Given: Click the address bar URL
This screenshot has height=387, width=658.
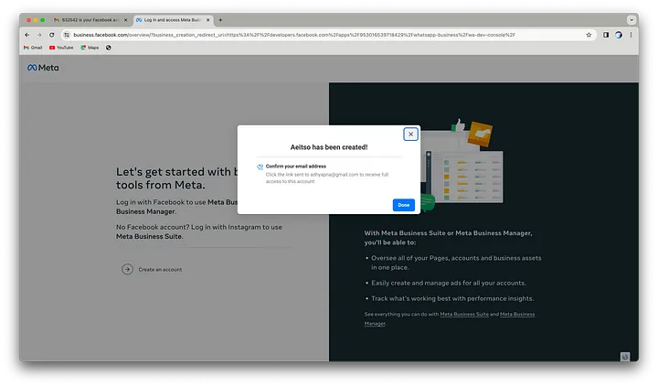Looking at the screenshot, I should (293, 35).
